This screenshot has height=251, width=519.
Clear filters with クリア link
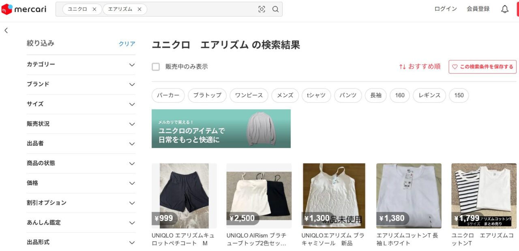127,44
